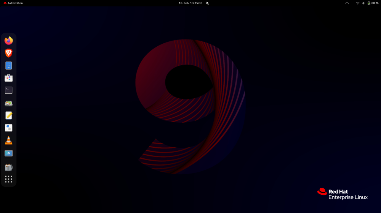The height and width of the screenshot is (213, 381).
Task: Open the bucket-shaped dock icon
Action: pos(8,167)
